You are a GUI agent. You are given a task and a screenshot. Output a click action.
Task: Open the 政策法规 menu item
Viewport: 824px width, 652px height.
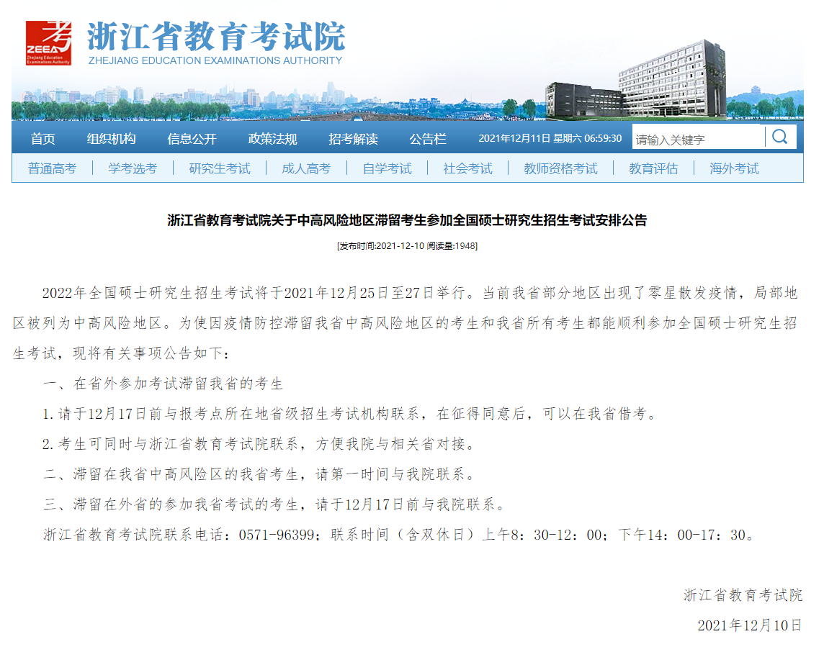pyautogui.click(x=273, y=139)
